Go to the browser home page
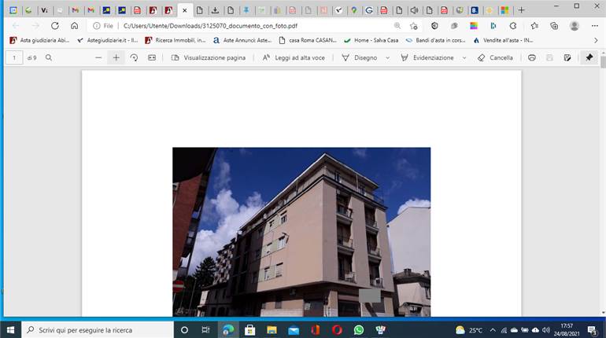This screenshot has height=338, width=606. click(74, 26)
